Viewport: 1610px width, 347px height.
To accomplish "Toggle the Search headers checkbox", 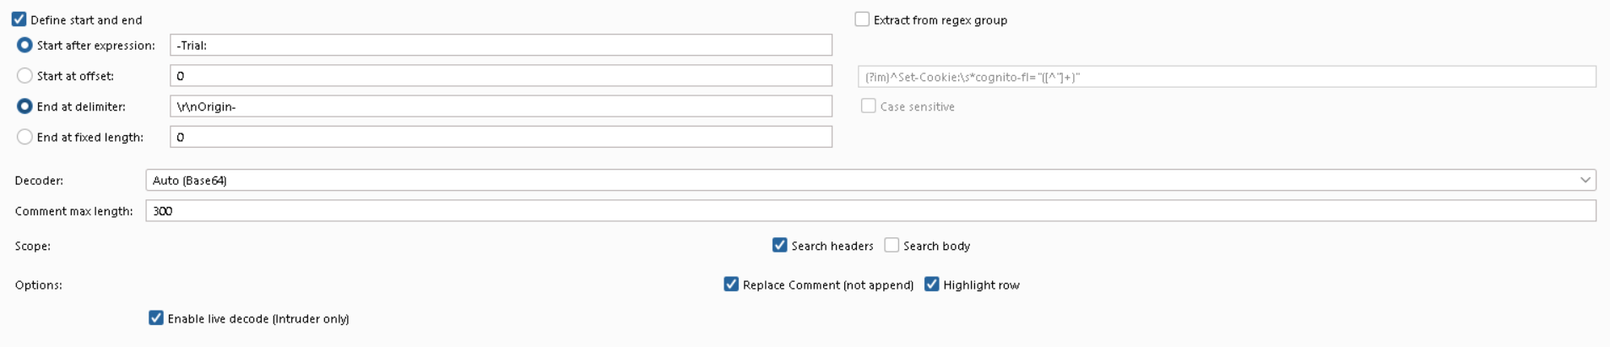I will pyautogui.click(x=780, y=246).
